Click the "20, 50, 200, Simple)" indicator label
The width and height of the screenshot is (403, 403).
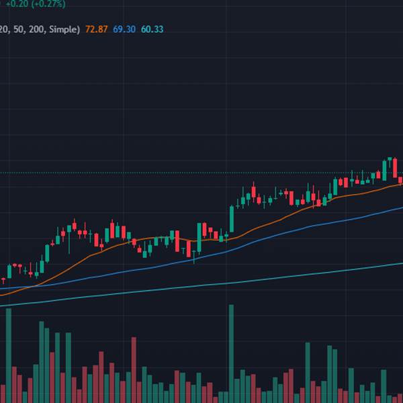[40, 30]
